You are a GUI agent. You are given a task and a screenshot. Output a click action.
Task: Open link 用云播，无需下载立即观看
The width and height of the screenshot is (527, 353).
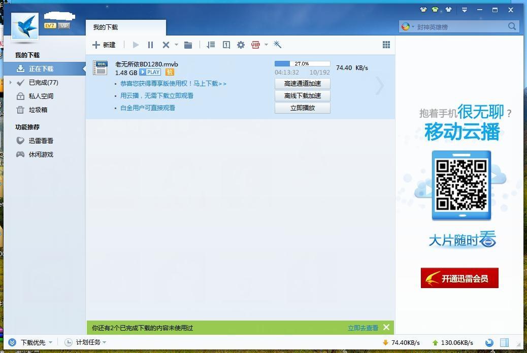click(157, 96)
